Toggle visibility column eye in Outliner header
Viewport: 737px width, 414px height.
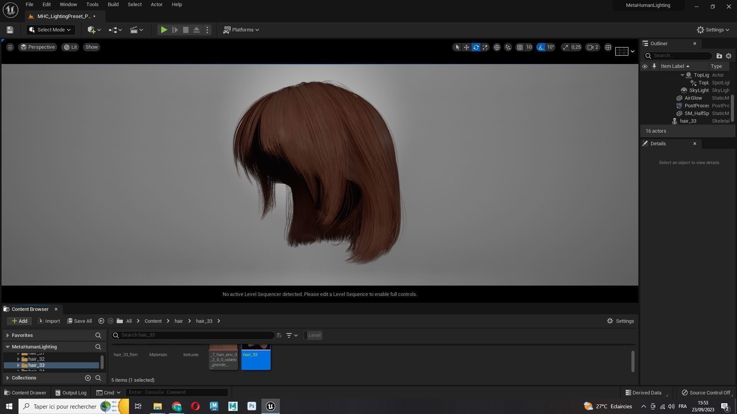click(x=645, y=66)
